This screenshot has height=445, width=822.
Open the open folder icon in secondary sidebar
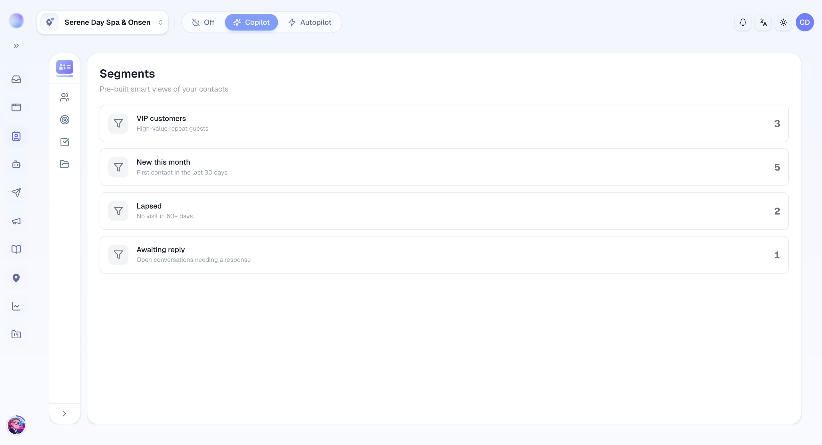(65, 164)
